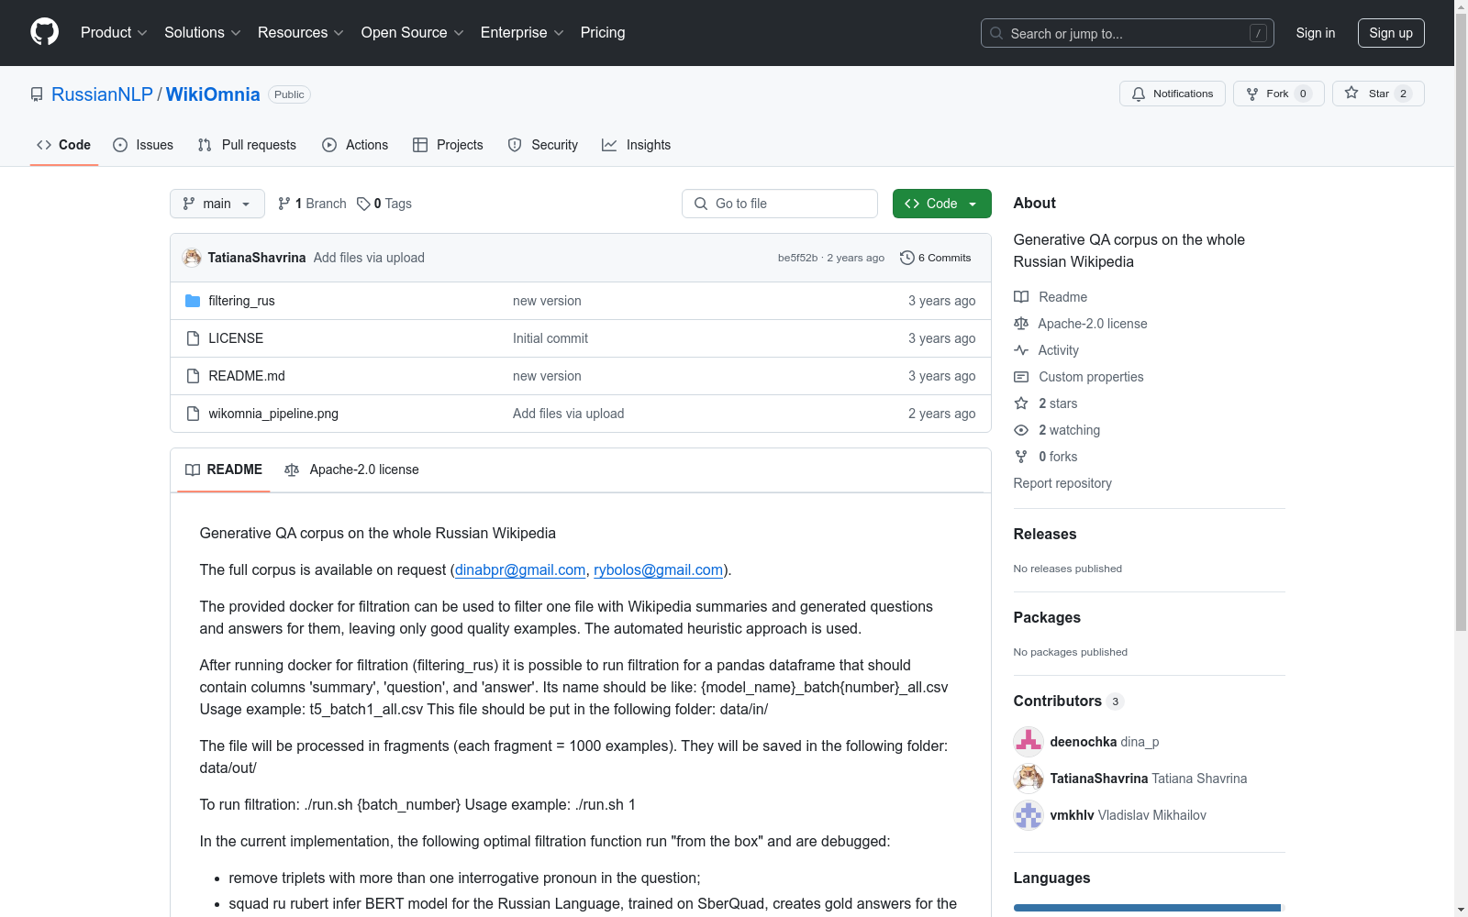Open the WikiOmnia repository link
This screenshot has height=917, width=1468.
tap(213, 94)
